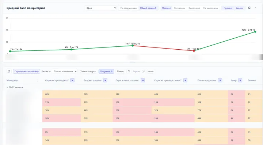Viewport: 263px width, 145px height.
Task: Toggle % icon for Показ предложен
Action: coord(220,80)
